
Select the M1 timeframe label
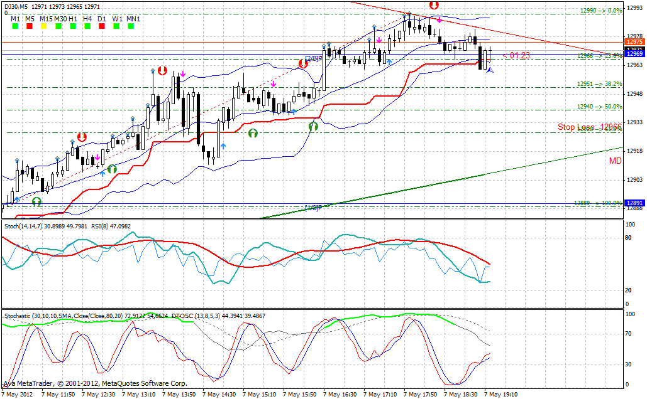click(x=15, y=19)
